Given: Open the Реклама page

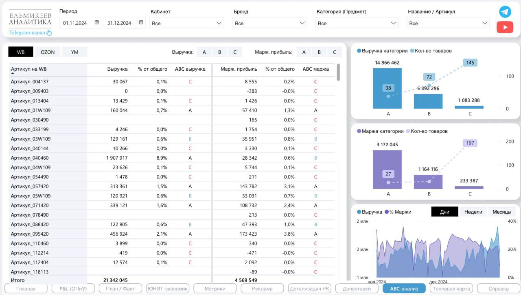Looking at the screenshot, I should tap(263, 288).
